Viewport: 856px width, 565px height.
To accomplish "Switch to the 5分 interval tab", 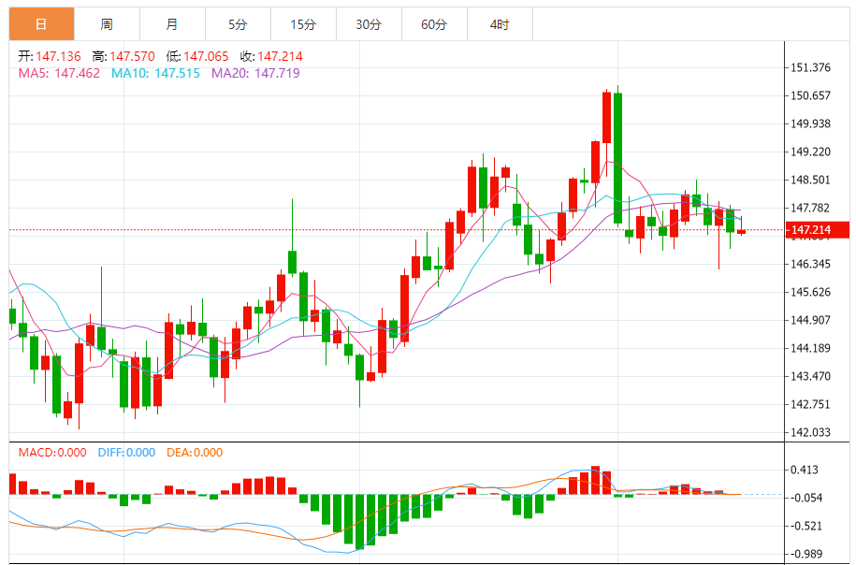I will pyautogui.click(x=238, y=24).
